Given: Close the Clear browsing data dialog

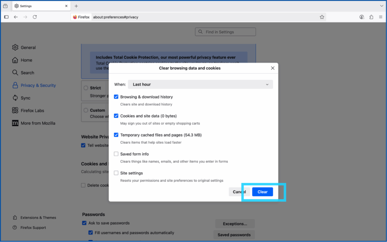Looking at the screenshot, I should point(272,68).
